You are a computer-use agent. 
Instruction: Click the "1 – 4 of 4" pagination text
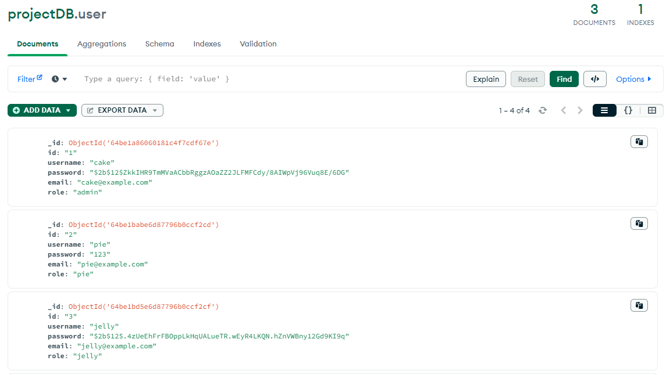[514, 111]
